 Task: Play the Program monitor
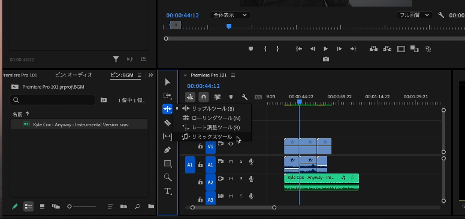click(326, 49)
